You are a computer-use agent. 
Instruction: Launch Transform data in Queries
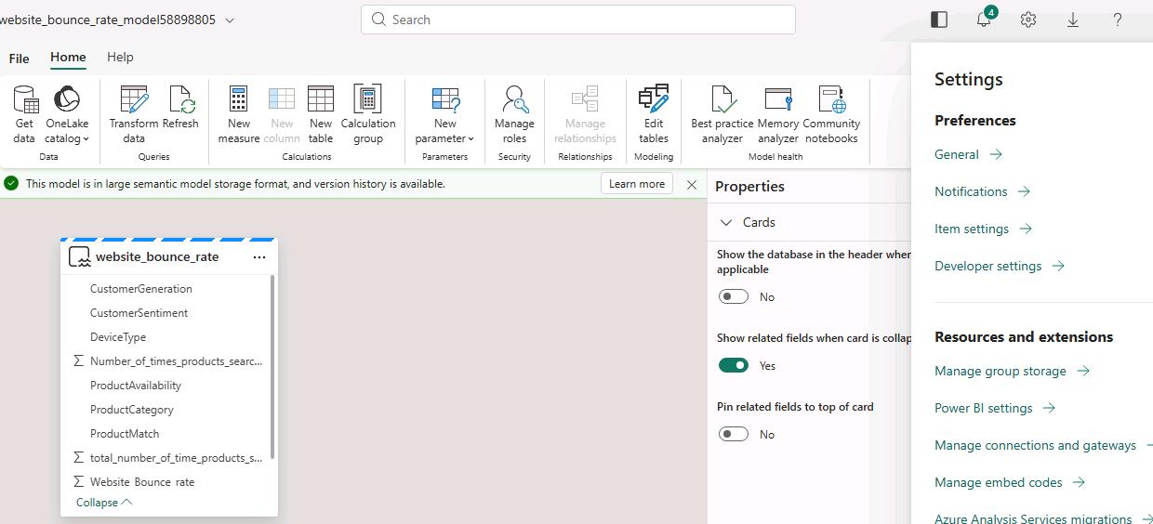[134, 114]
